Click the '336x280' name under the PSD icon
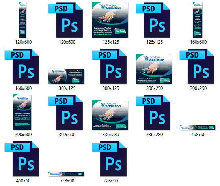The width and height of the screenshot is (220, 186). (155, 135)
